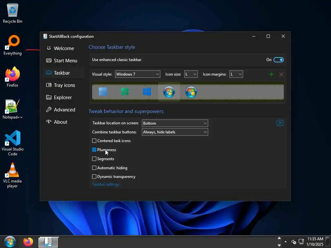Image resolution: width=331 pixels, height=248 pixels.
Task: Select the Vista-style round orb
Action: click(x=191, y=92)
